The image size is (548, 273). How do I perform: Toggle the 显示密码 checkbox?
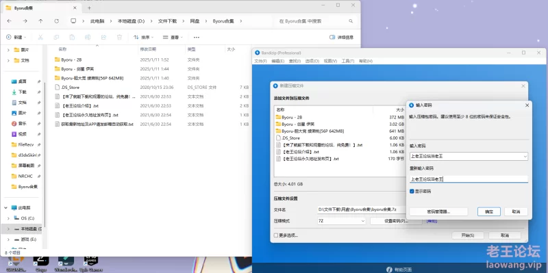pos(412,192)
